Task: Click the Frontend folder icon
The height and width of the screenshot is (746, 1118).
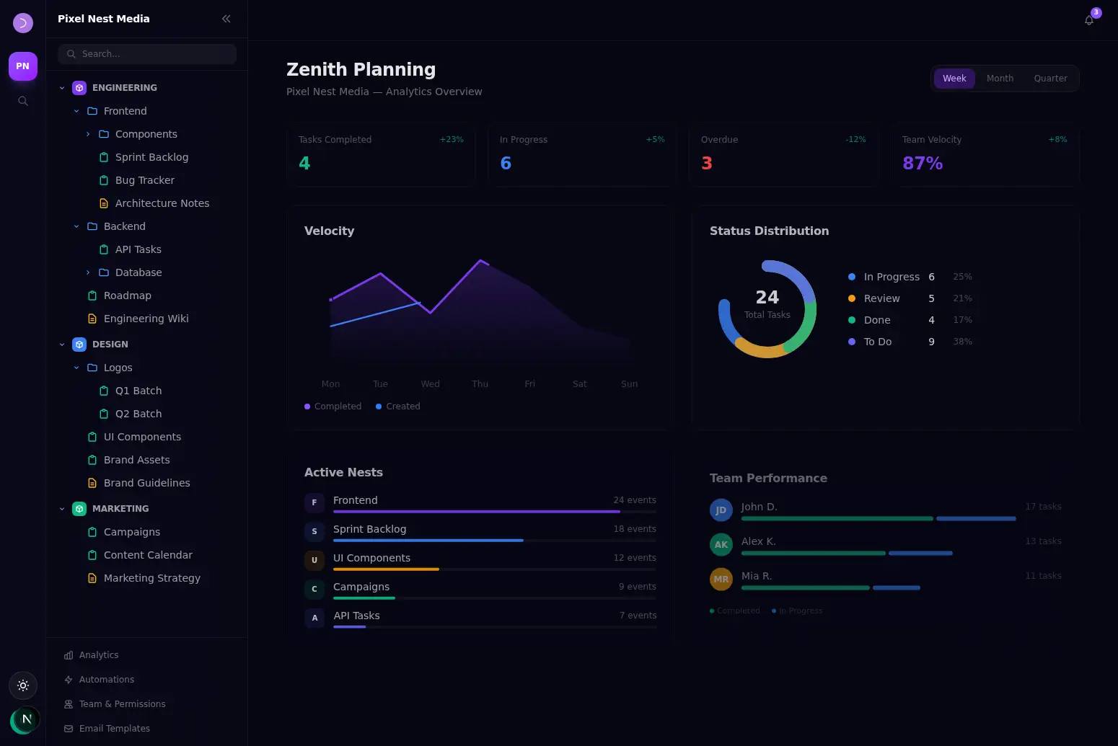Action: 92,111
